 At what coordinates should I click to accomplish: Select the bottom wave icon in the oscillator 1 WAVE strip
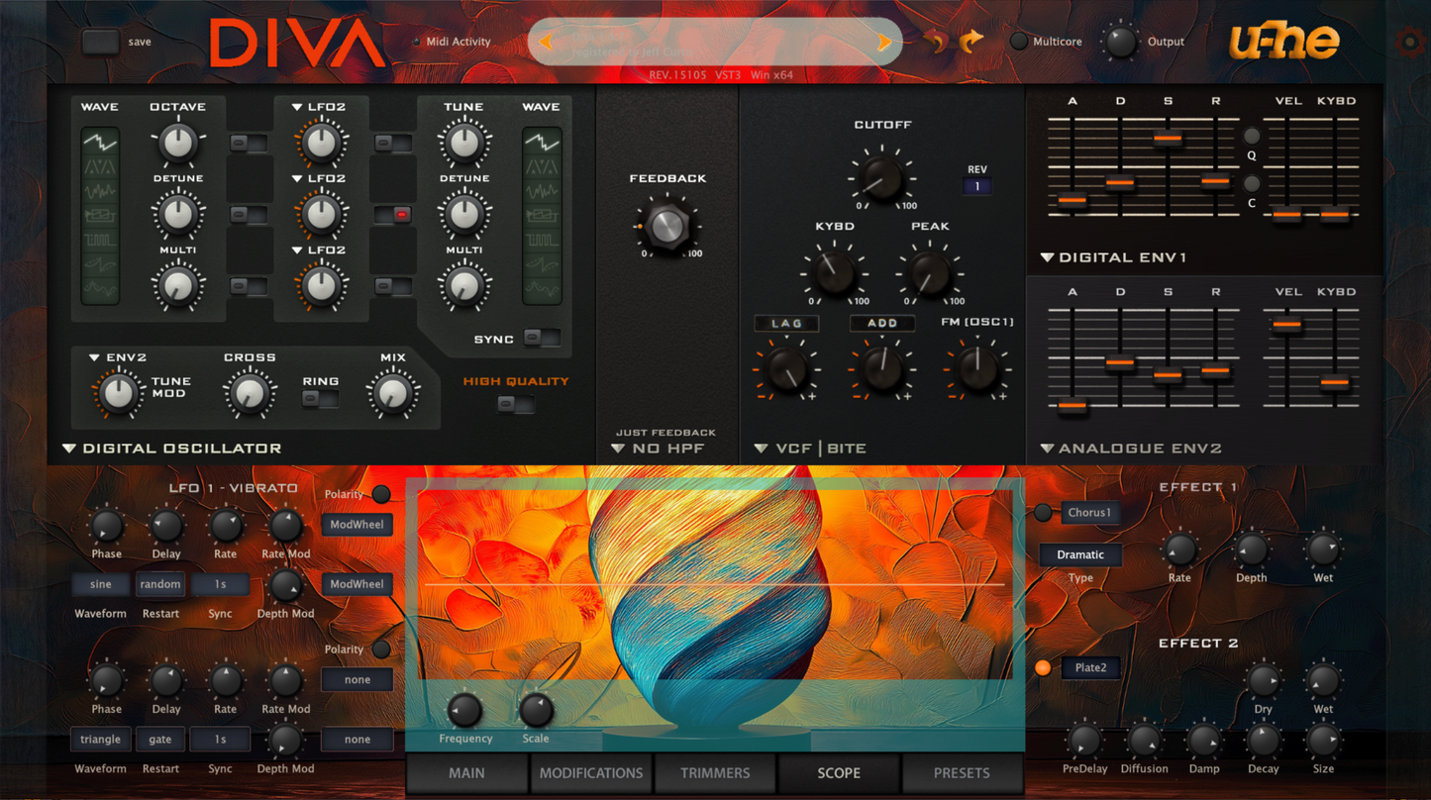click(x=100, y=288)
